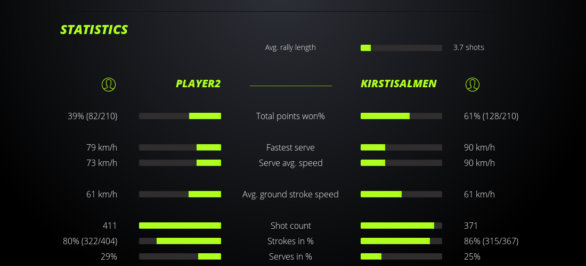
Task: Click PLAYER2's Fastest serve bar
Action: click(180, 147)
